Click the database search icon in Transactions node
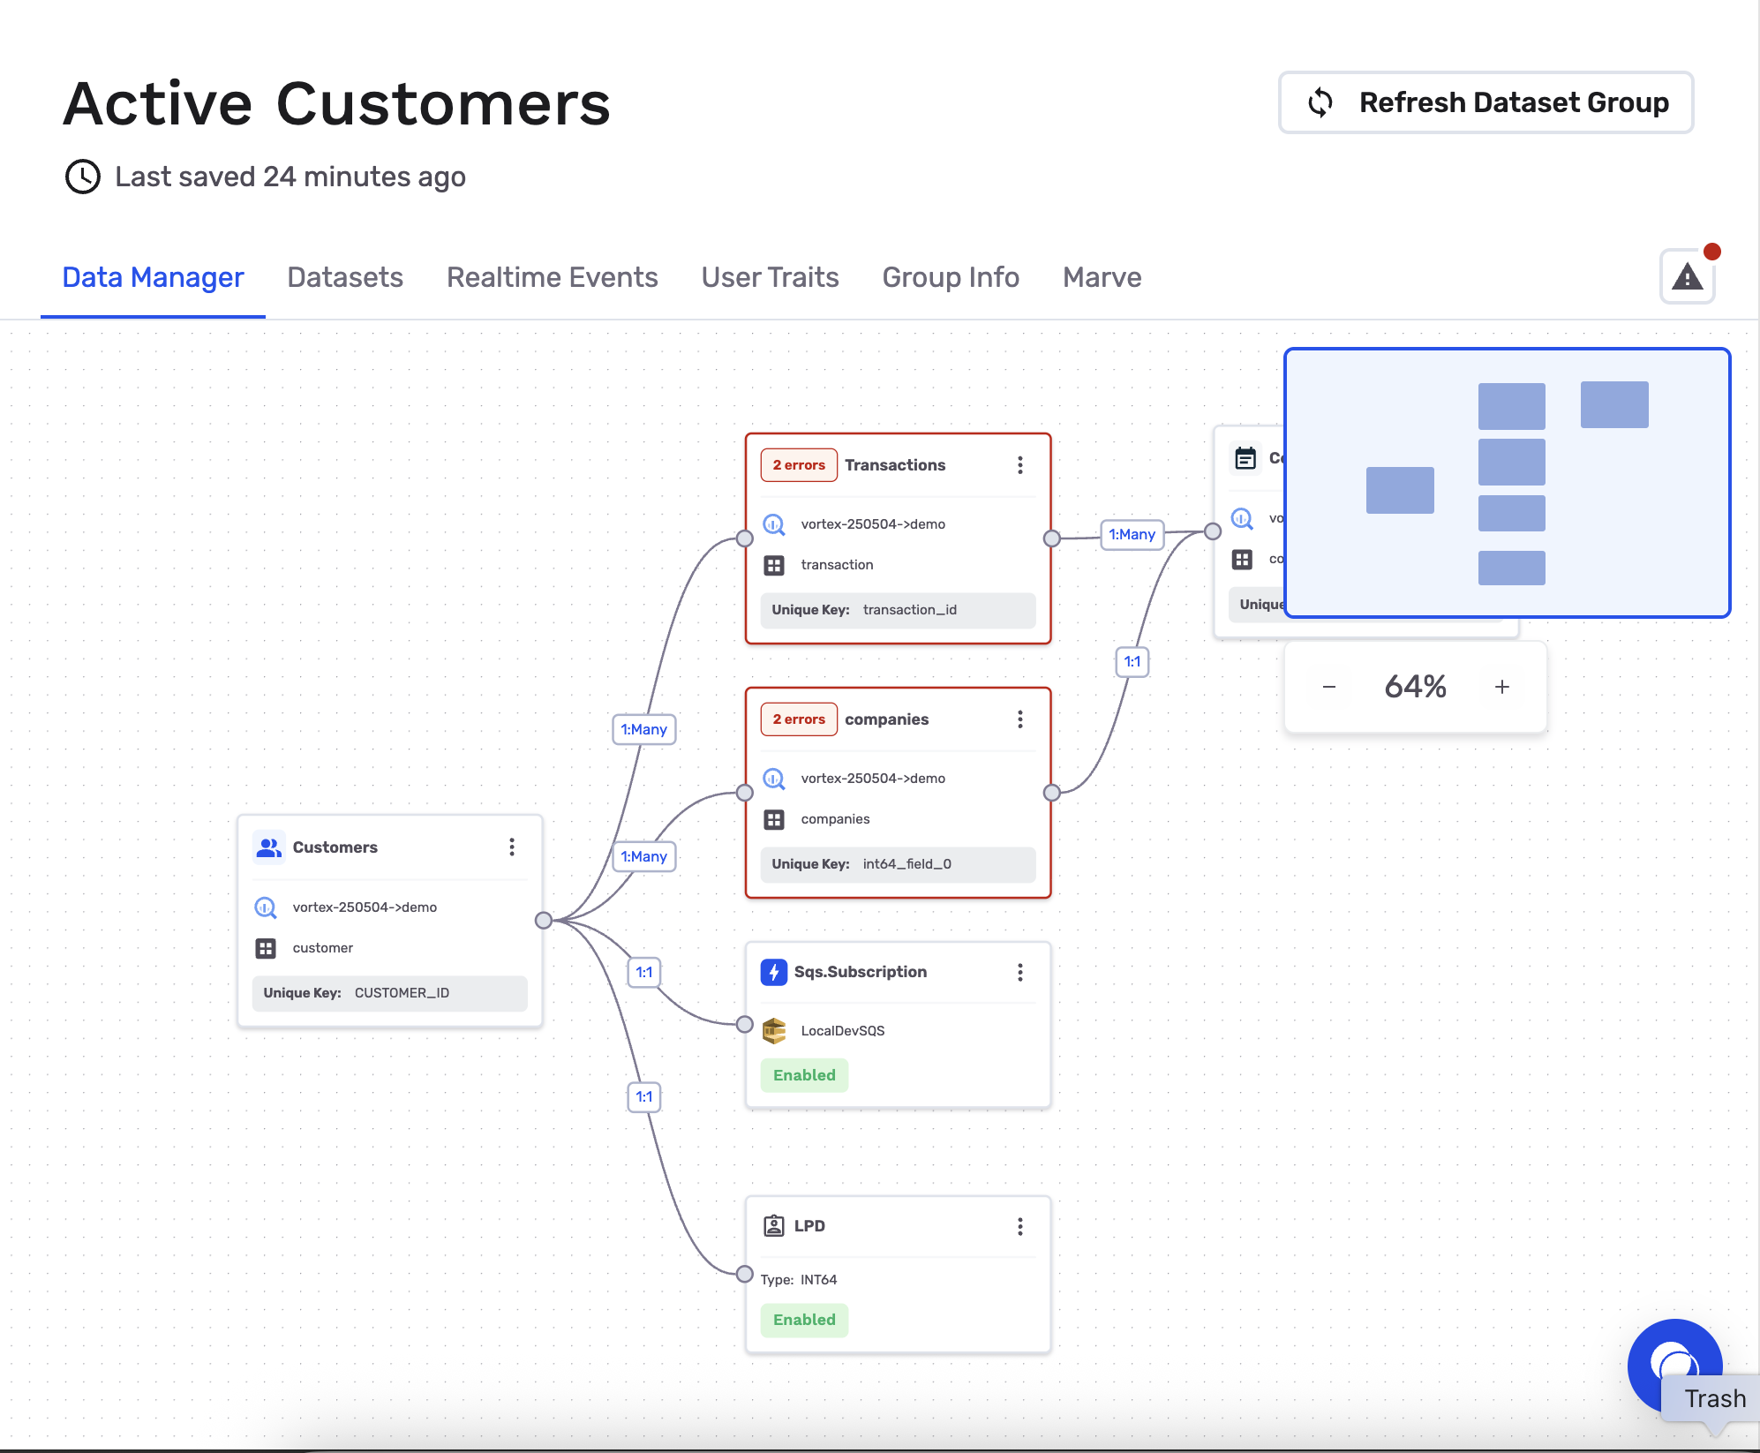Image resolution: width=1760 pixels, height=1453 pixels. (x=774, y=524)
